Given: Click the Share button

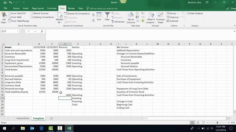Looking at the screenshot, I should coord(231,8).
